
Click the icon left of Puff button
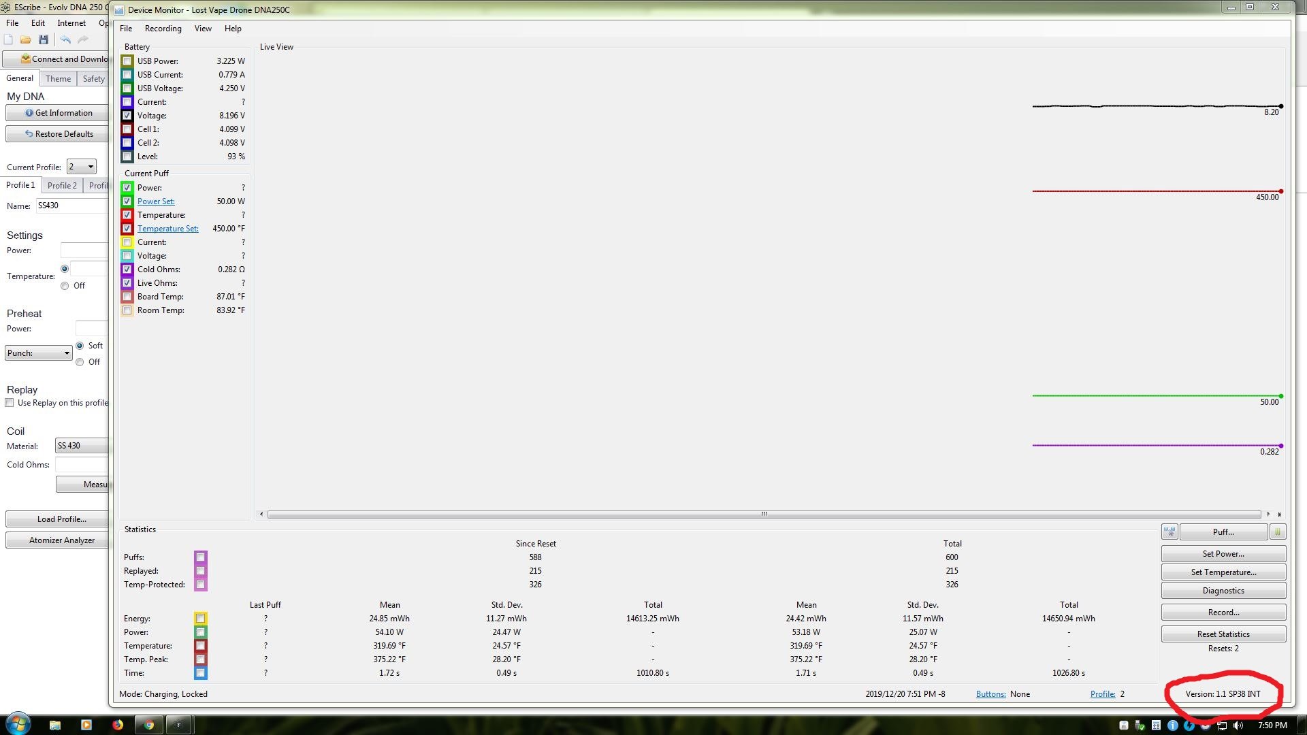click(1169, 532)
